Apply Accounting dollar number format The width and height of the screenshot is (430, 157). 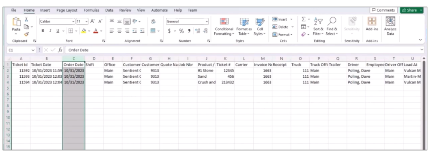169,31
